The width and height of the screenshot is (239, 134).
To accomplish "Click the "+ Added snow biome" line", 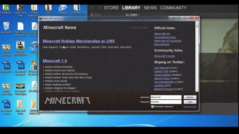I will tap(55, 81).
